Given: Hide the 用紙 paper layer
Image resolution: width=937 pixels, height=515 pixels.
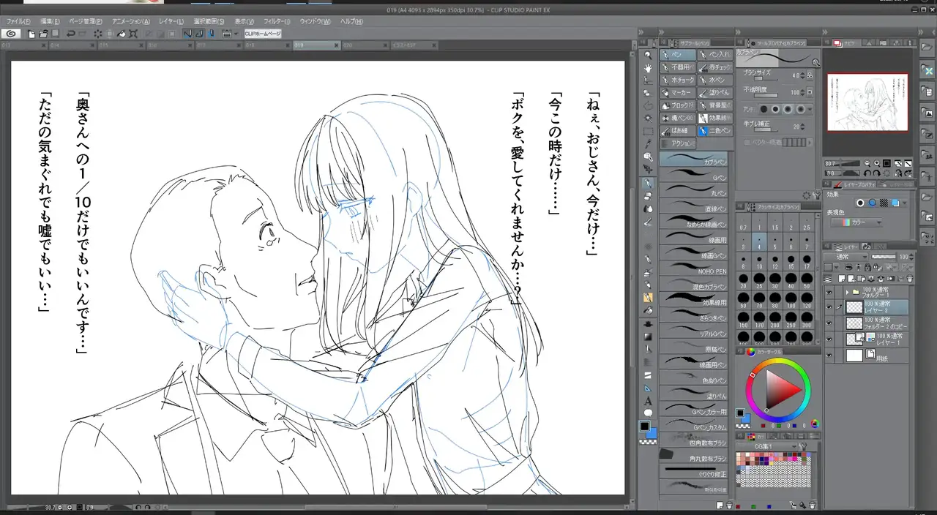Looking at the screenshot, I should 829,356.
